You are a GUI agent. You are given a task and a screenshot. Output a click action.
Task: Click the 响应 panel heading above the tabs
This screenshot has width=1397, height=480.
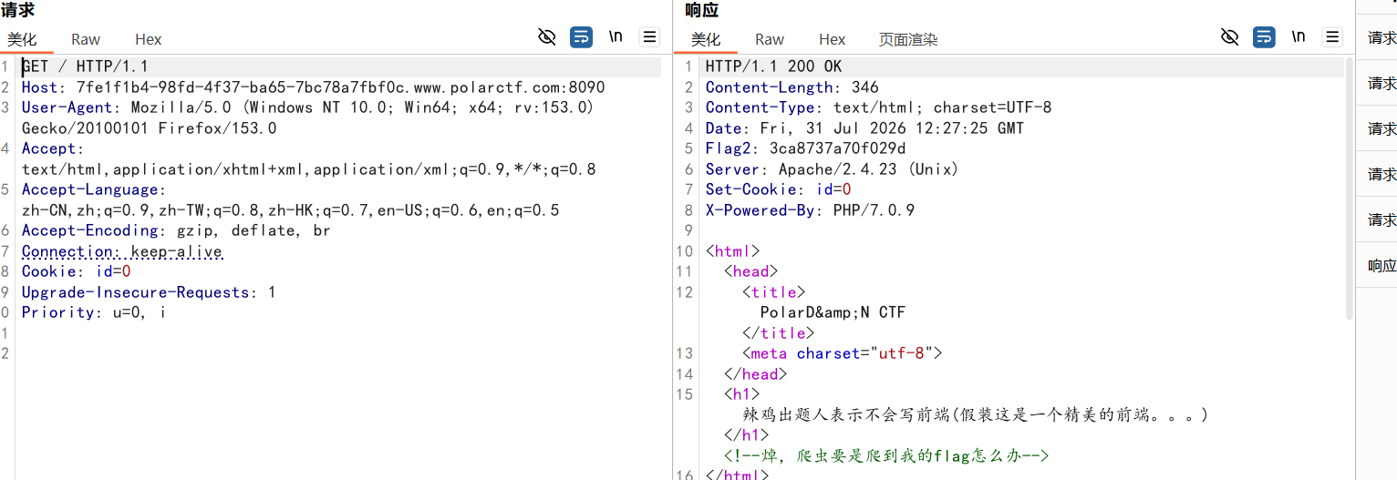point(701,11)
